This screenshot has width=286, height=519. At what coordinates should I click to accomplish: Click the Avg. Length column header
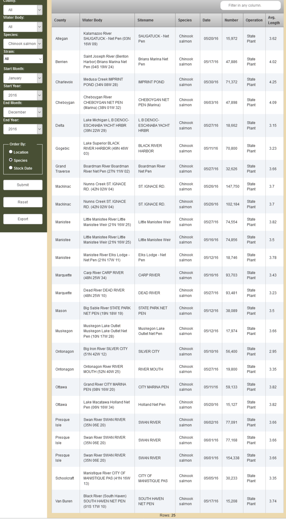[x=274, y=20]
